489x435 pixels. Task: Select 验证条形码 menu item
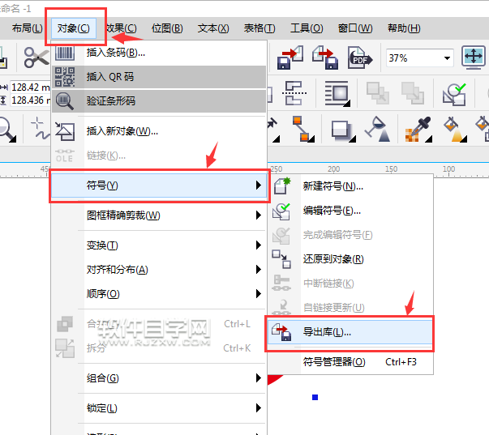pos(159,100)
